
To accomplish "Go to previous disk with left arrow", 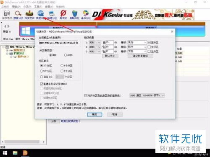I will pyautogui.click(x=5, y=26).
